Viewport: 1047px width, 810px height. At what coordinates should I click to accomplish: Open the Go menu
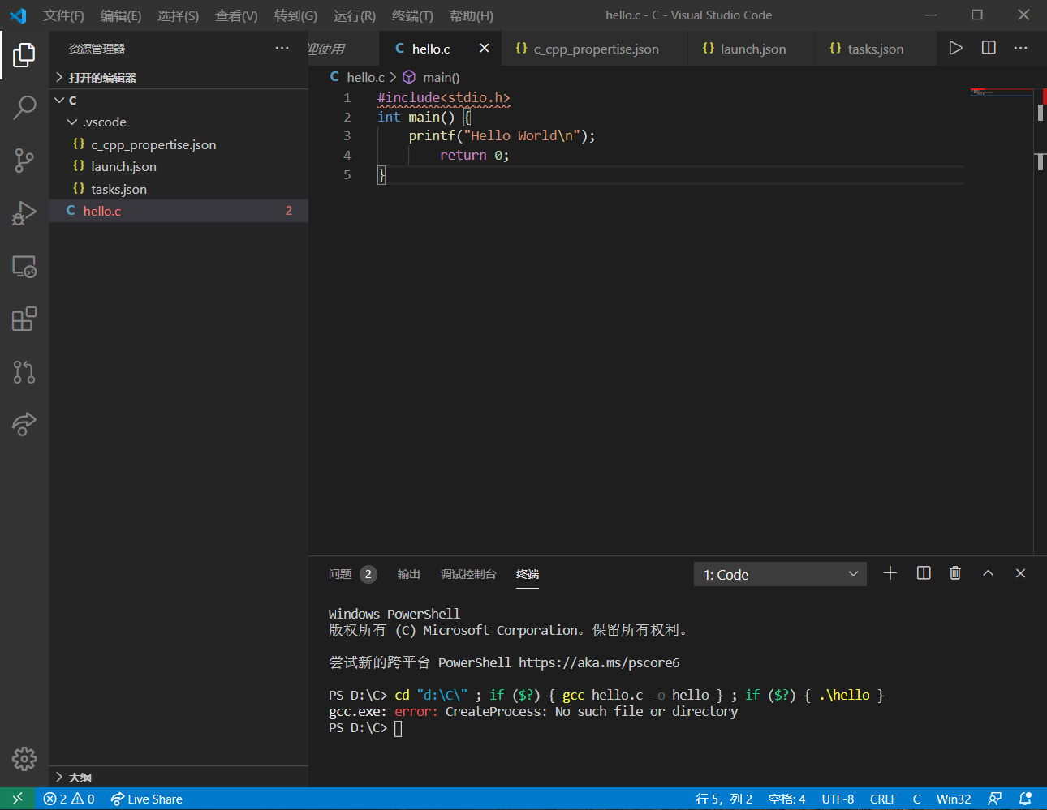(295, 15)
